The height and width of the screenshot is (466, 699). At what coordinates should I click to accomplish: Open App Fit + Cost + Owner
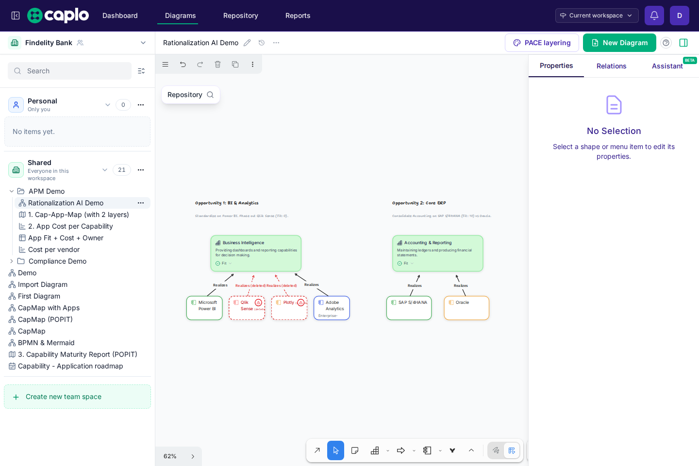click(x=66, y=238)
